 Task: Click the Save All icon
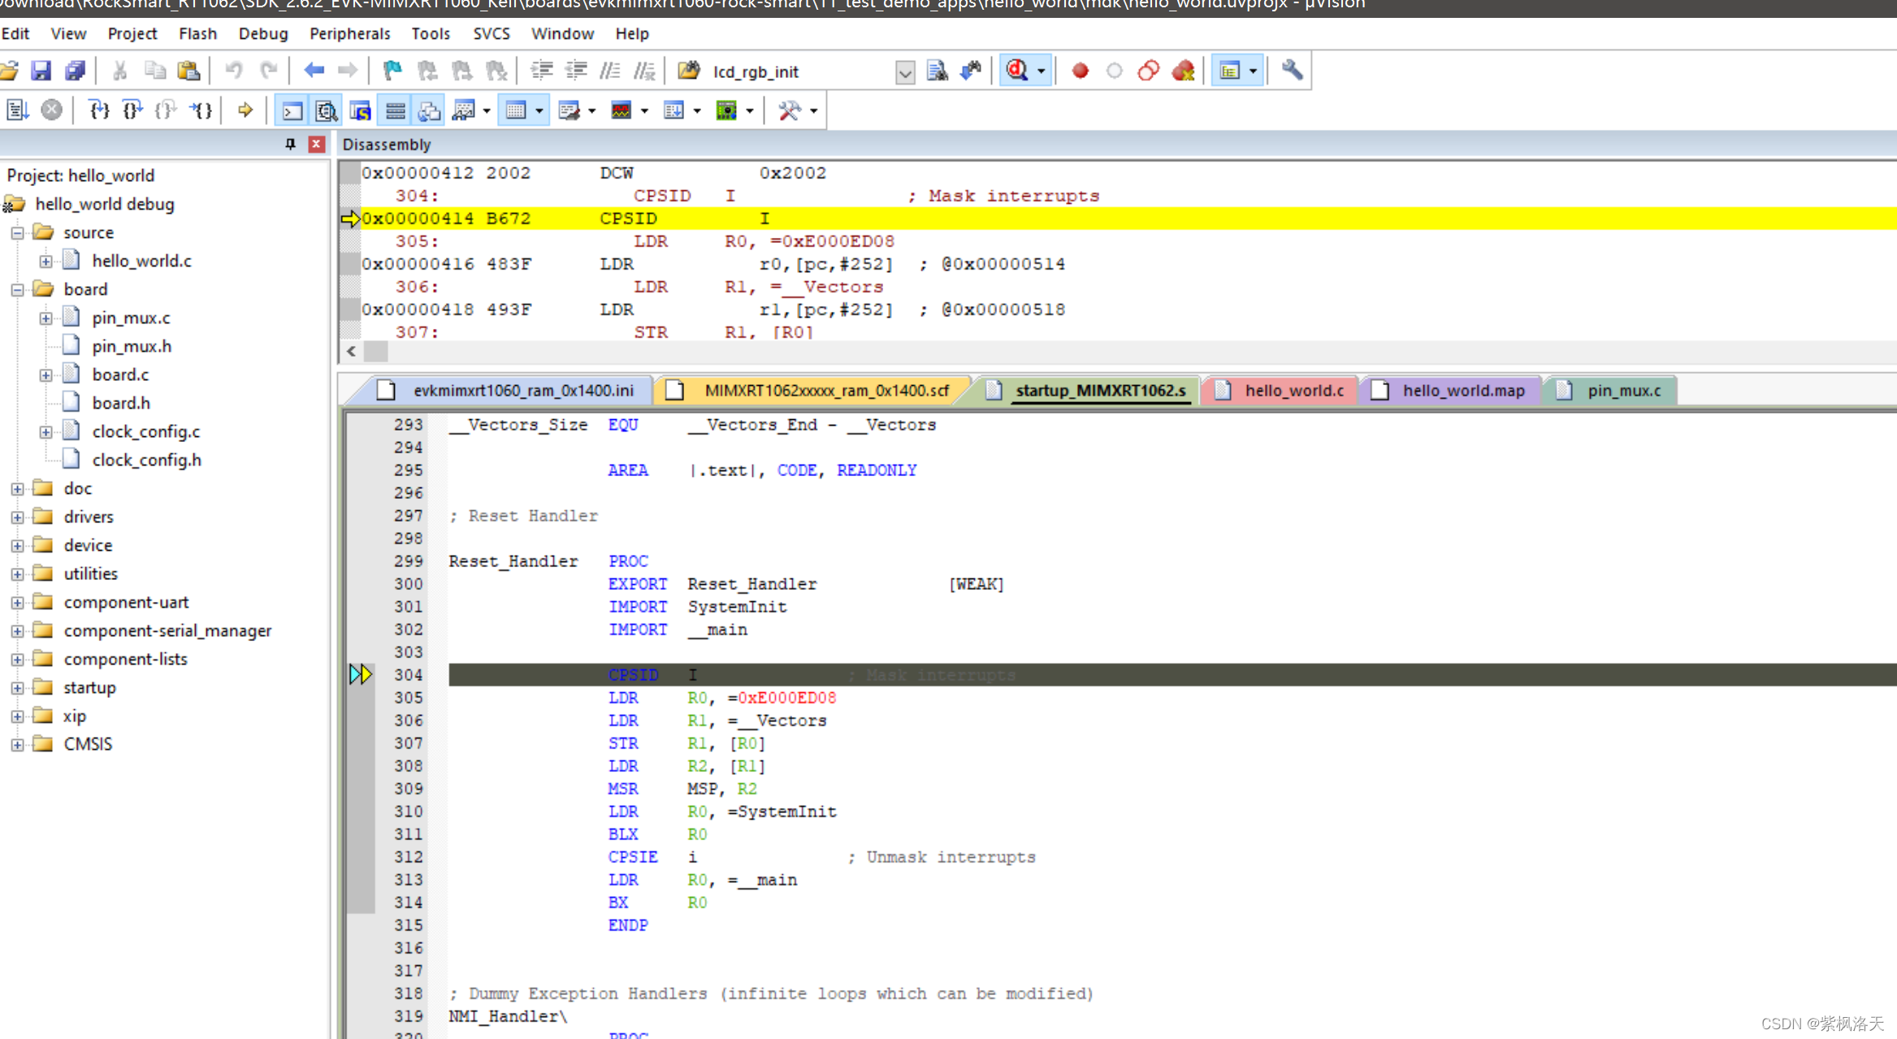[x=75, y=71]
